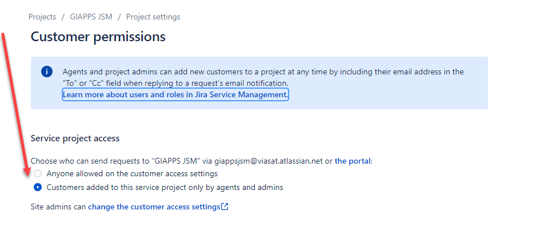Click the slash separator after Projects breadcrumb
The width and height of the screenshot is (556, 230).
pyautogui.click(x=63, y=17)
